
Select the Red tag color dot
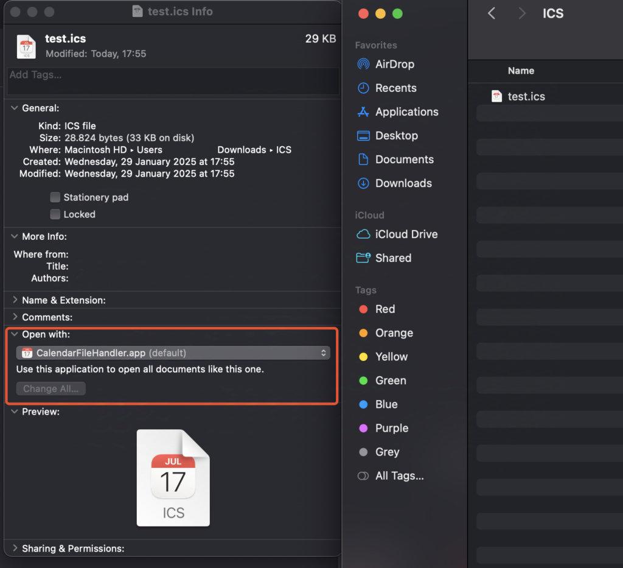coord(363,309)
